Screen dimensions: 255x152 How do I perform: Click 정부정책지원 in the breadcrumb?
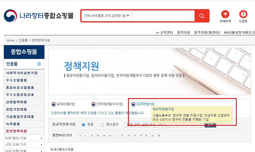pyautogui.click(x=41, y=40)
